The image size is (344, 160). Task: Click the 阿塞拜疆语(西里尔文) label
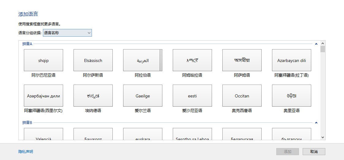pyautogui.click(x=43, y=111)
